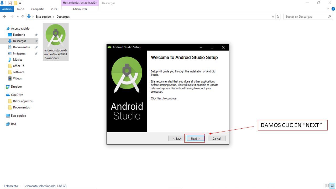The height and width of the screenshot is (189, 336).
Task: Select the android-studio-bundle installer file
Action: pyautogui.click(x=56, y=42)
